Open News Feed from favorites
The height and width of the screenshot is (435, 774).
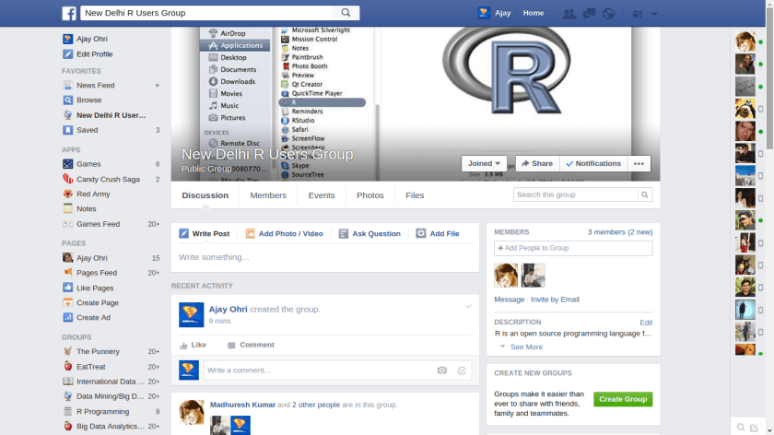(95, 85)
